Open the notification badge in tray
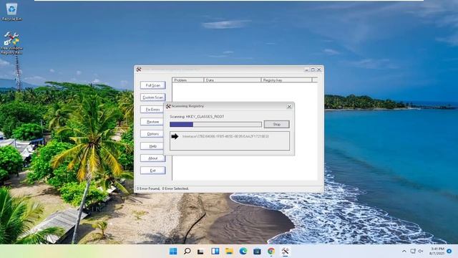 tap(449, 252)
